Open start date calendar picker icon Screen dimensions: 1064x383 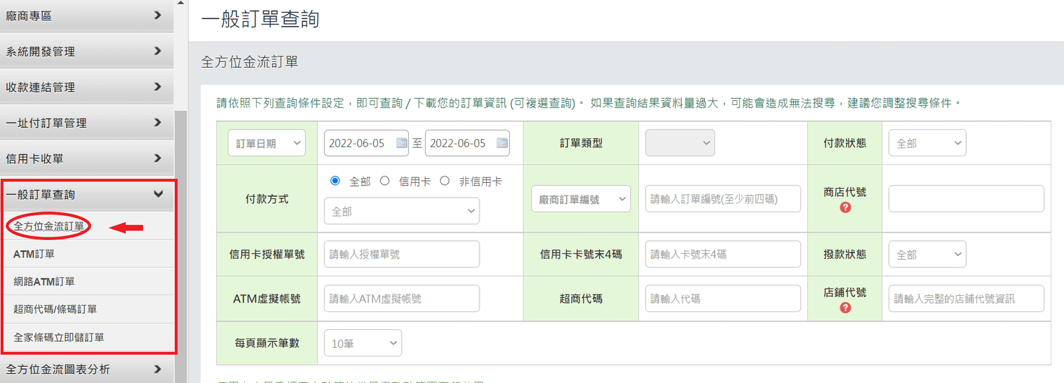point(402,143)
